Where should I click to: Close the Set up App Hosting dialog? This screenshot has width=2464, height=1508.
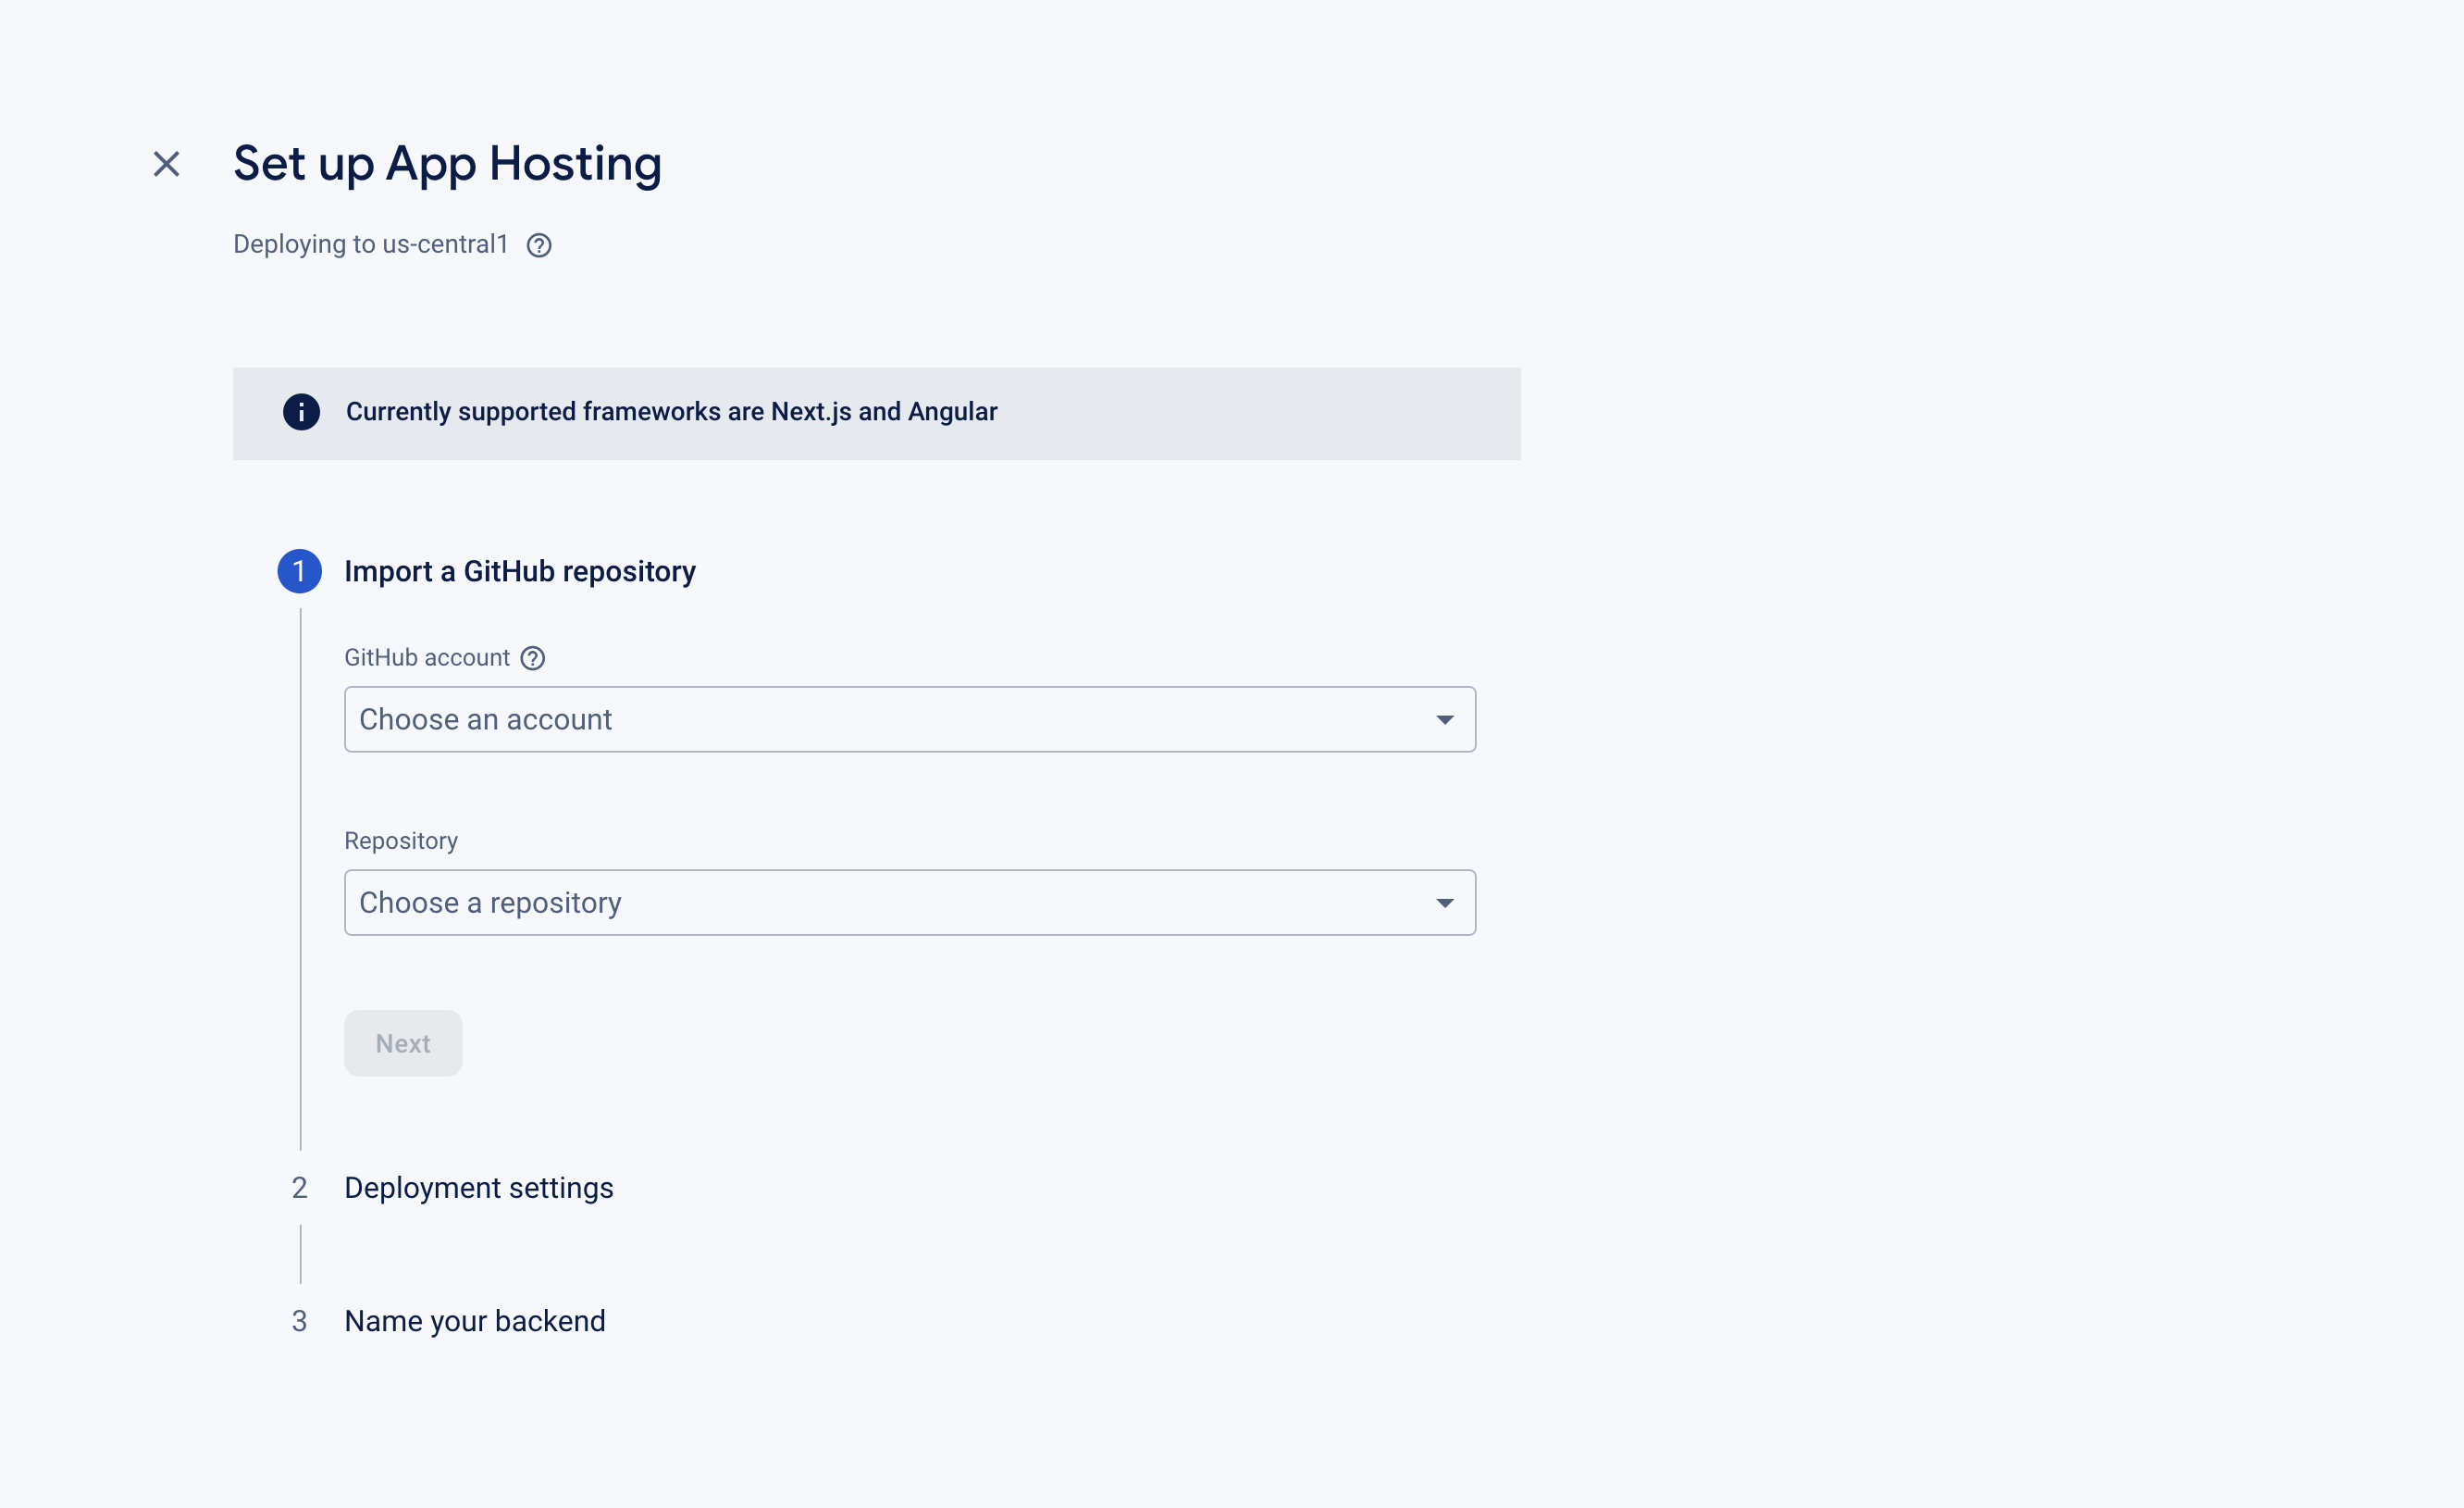pos(166,163)
